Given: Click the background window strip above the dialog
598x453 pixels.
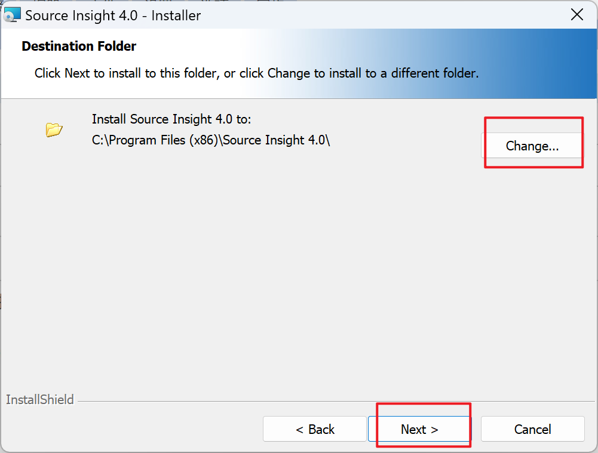Looking at the screenshot, I should (x=152, y=1).
